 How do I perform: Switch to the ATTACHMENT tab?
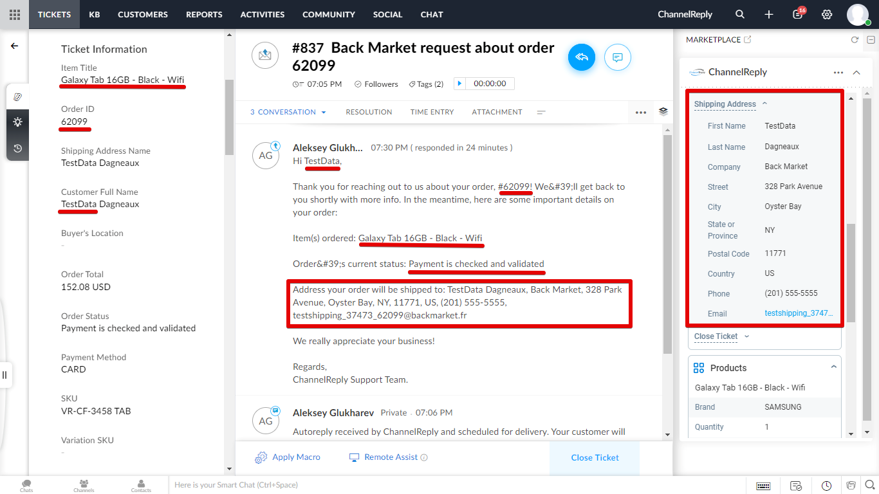point(497,112)
